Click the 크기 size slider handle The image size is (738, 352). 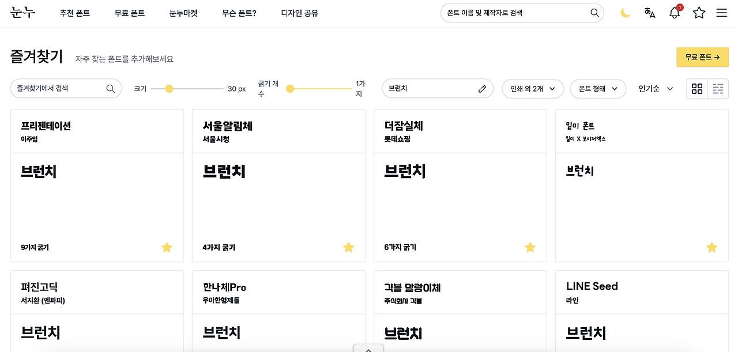169,89
